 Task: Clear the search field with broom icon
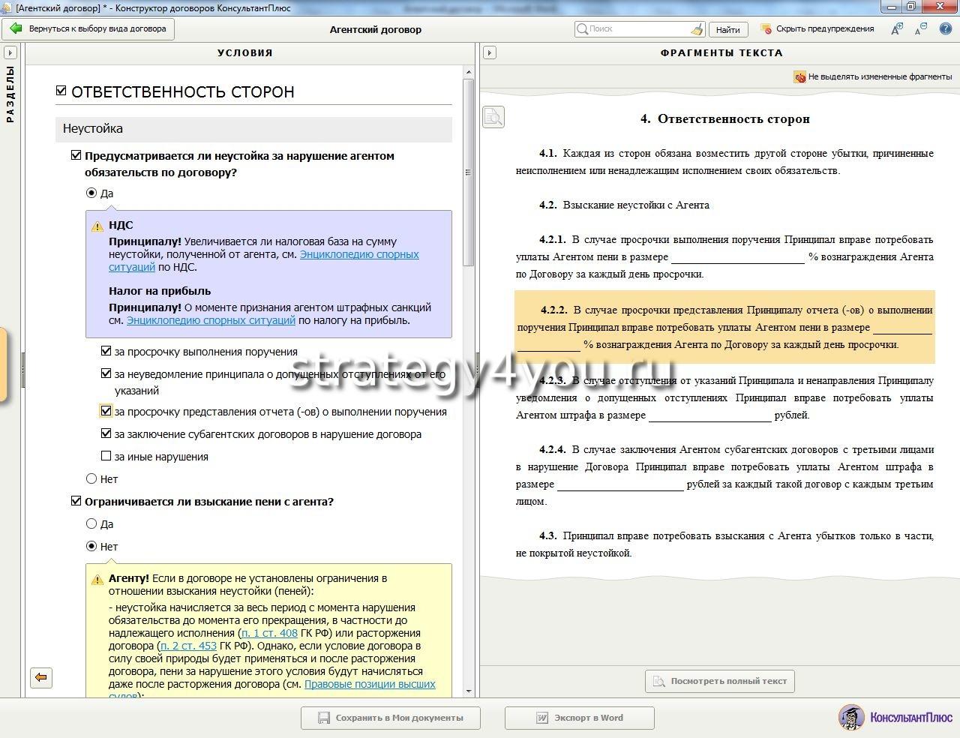[697, 29]
